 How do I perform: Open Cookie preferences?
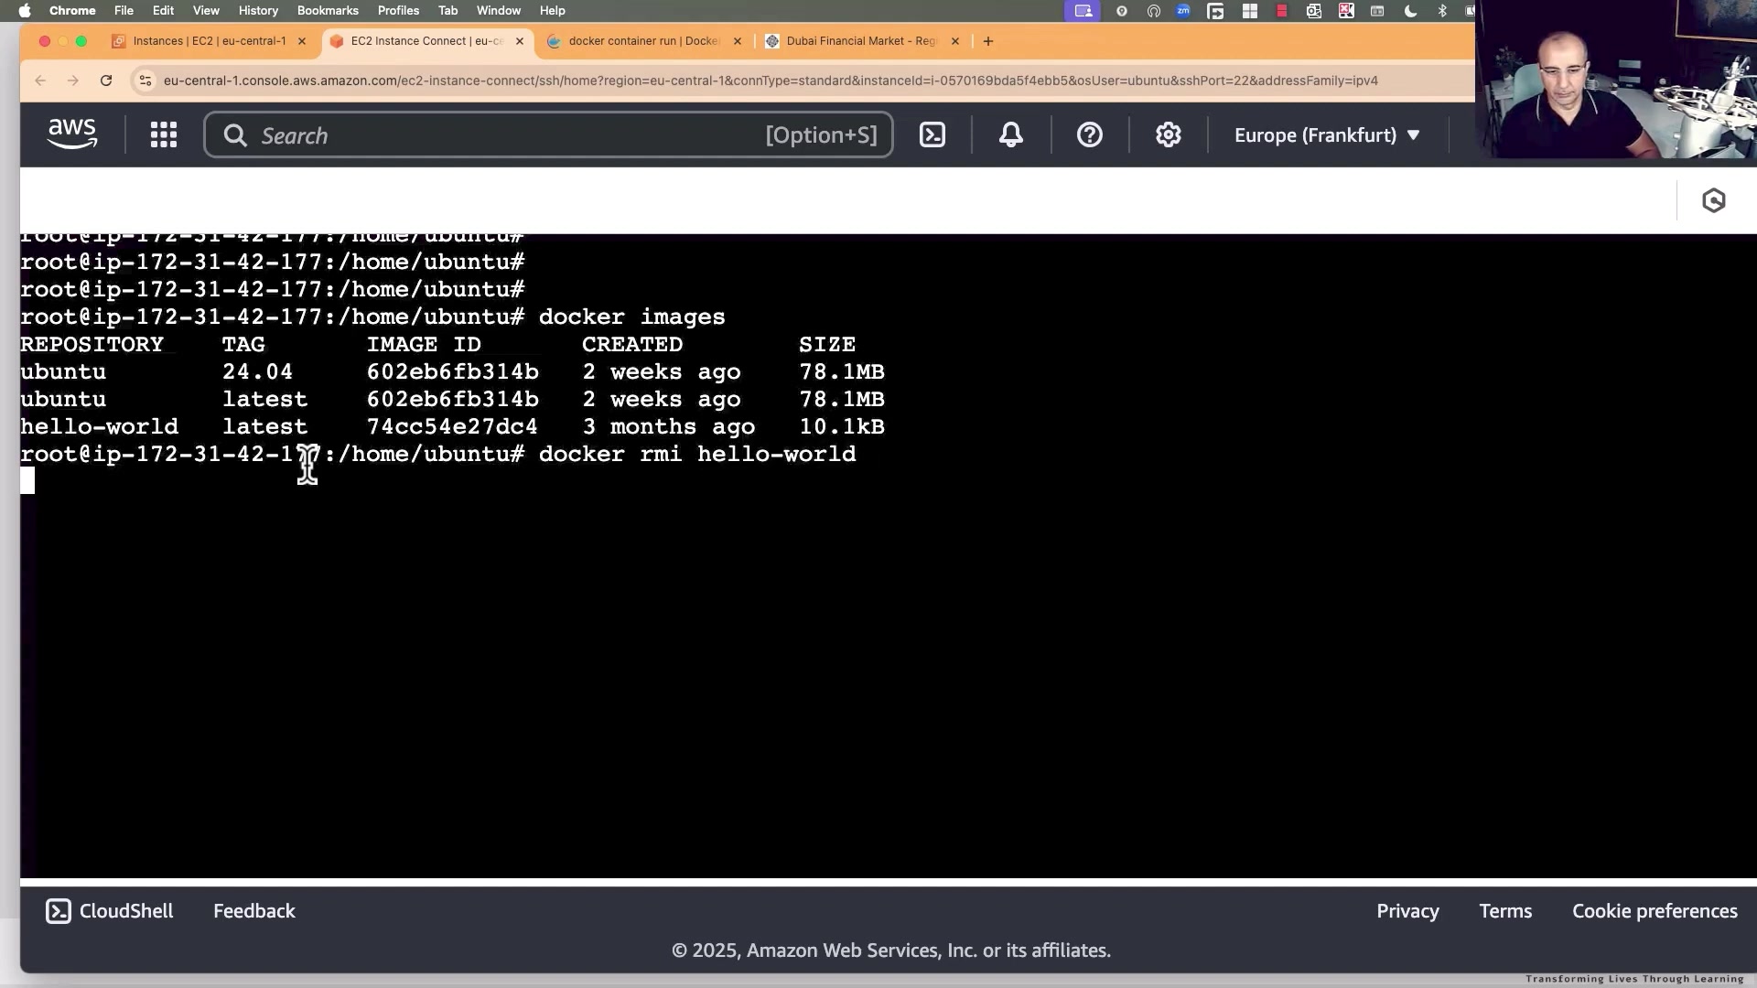(1655, 911)
